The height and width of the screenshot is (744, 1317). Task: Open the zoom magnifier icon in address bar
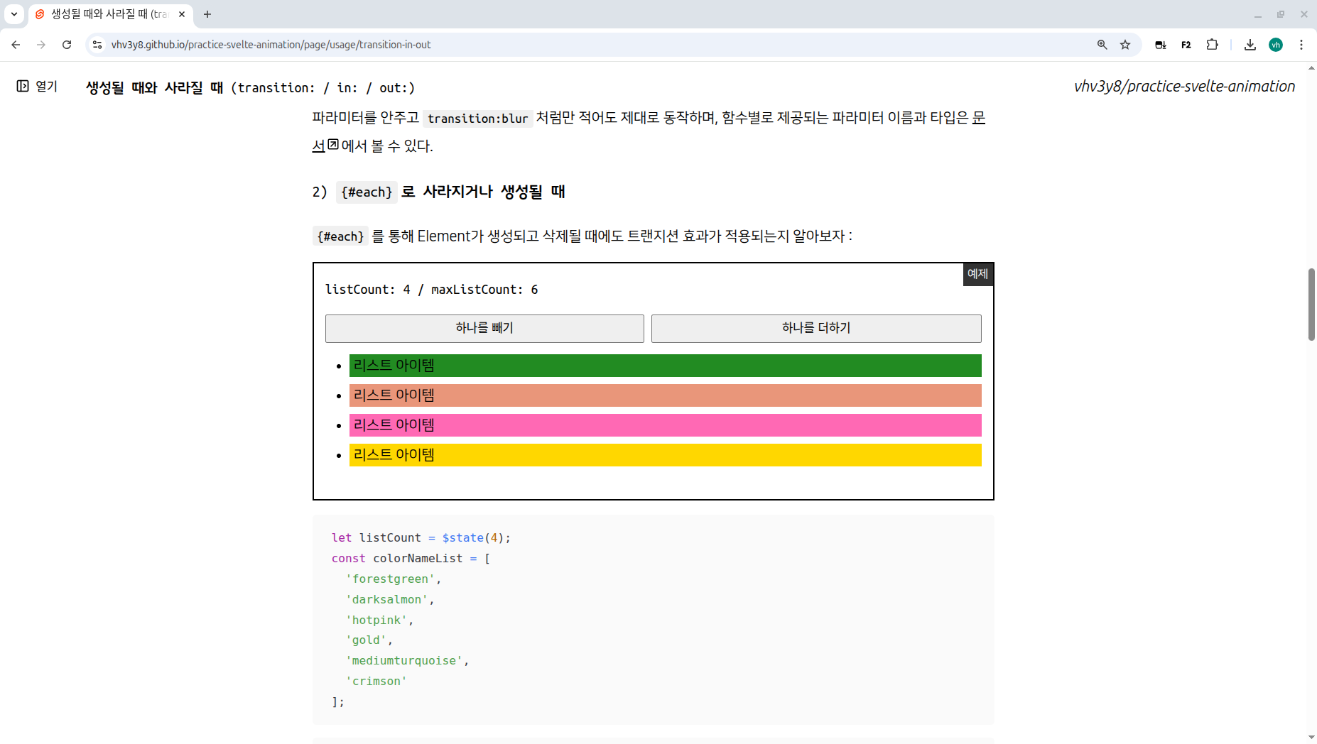point(1102,45)
